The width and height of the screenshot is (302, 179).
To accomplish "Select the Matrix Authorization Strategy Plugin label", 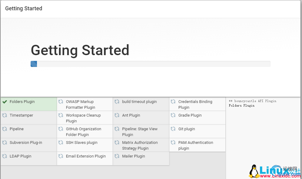I will point(140,145).
